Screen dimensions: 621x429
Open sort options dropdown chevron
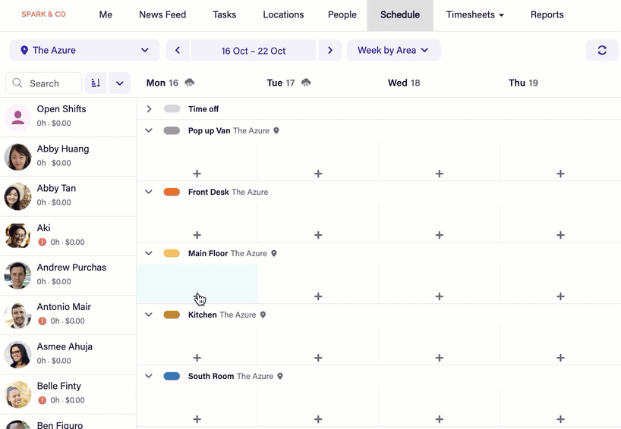pyautogui.click(x=120, y=83)
